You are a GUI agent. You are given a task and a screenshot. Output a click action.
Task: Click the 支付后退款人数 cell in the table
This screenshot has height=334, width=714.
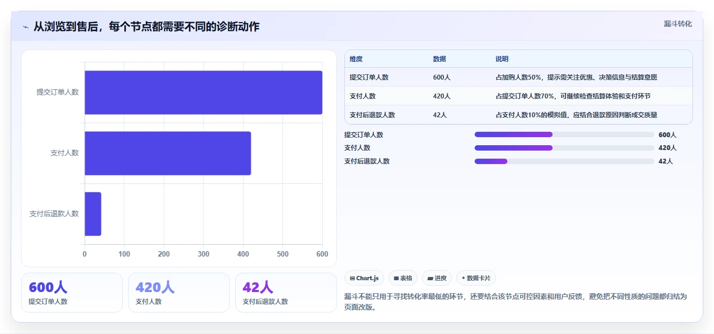pos(372,115)
